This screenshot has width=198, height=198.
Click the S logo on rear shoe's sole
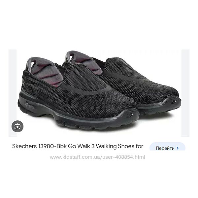coord(175,101)
